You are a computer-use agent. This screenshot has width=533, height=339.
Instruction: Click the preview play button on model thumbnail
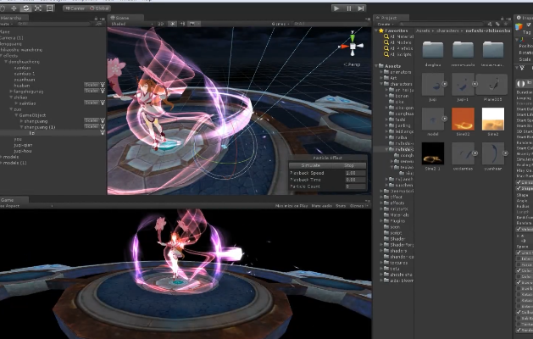(444, 119)
